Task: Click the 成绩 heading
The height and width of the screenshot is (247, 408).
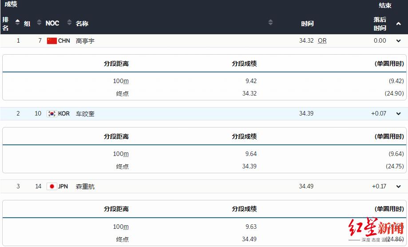Action: [x=11, y=4]
